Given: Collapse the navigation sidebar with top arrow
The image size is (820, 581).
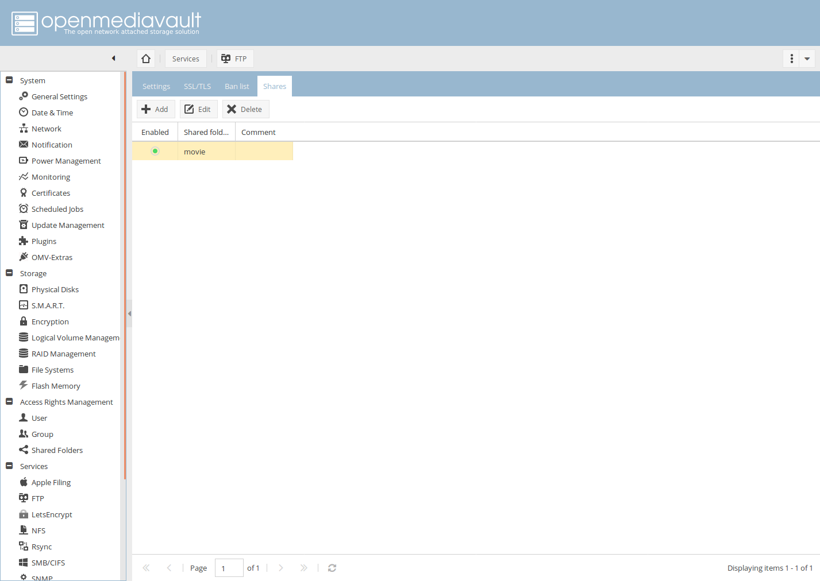Looking at the screenshot, I should point(114,58).
